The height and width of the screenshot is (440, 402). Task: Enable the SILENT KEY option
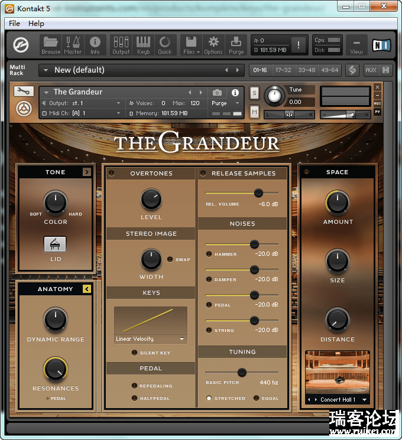135,353
